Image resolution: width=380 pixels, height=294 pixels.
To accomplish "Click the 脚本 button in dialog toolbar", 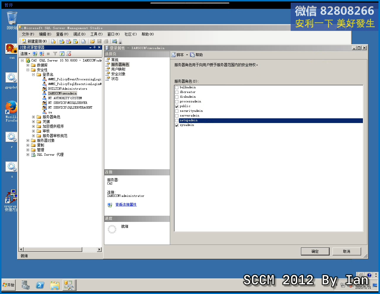I will 178,55.
